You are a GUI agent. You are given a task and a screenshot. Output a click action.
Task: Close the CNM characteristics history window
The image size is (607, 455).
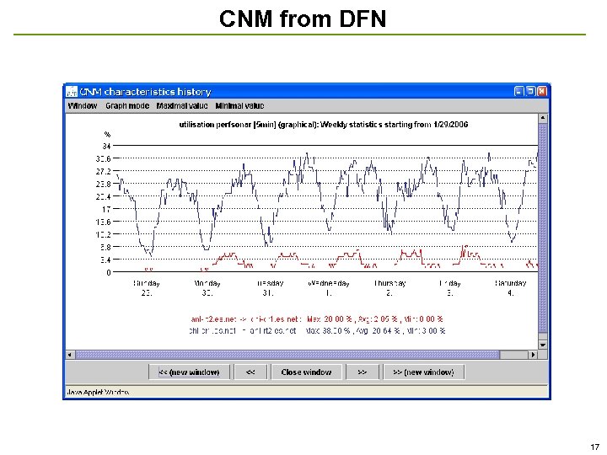pyautogui.click(x=542, y=91)
